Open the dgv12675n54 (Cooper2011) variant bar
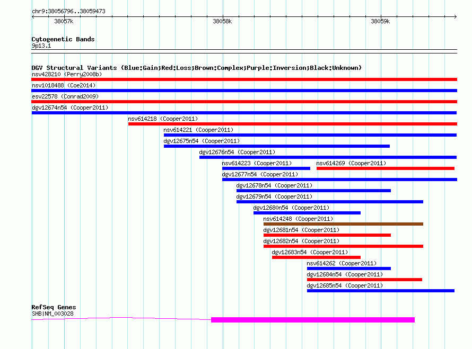The image size is (472, 349). (277, 146)
